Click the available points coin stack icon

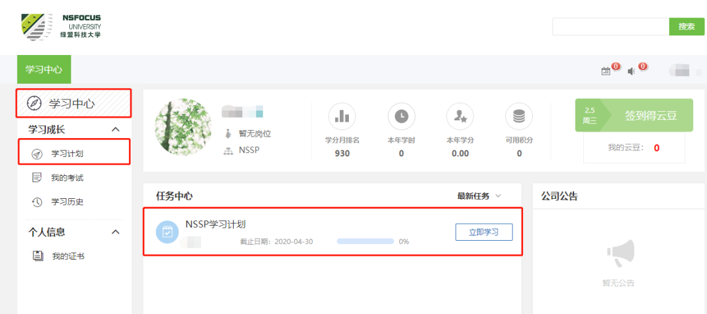(518, 116)
